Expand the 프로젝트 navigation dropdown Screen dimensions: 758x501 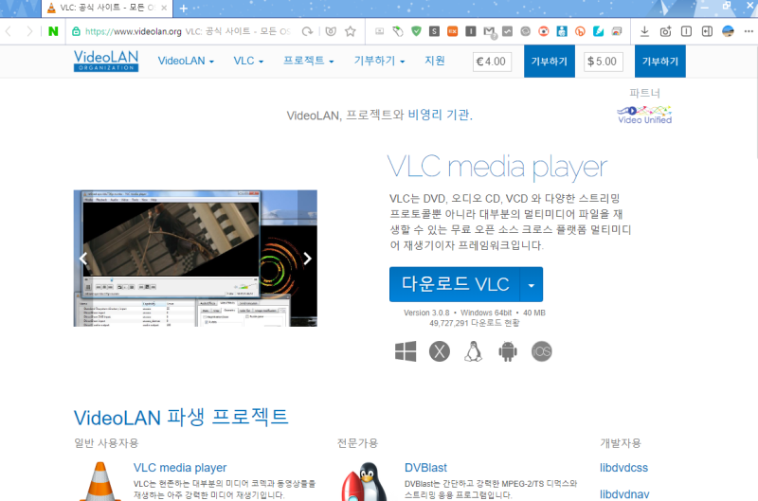(x=309, y=61)
